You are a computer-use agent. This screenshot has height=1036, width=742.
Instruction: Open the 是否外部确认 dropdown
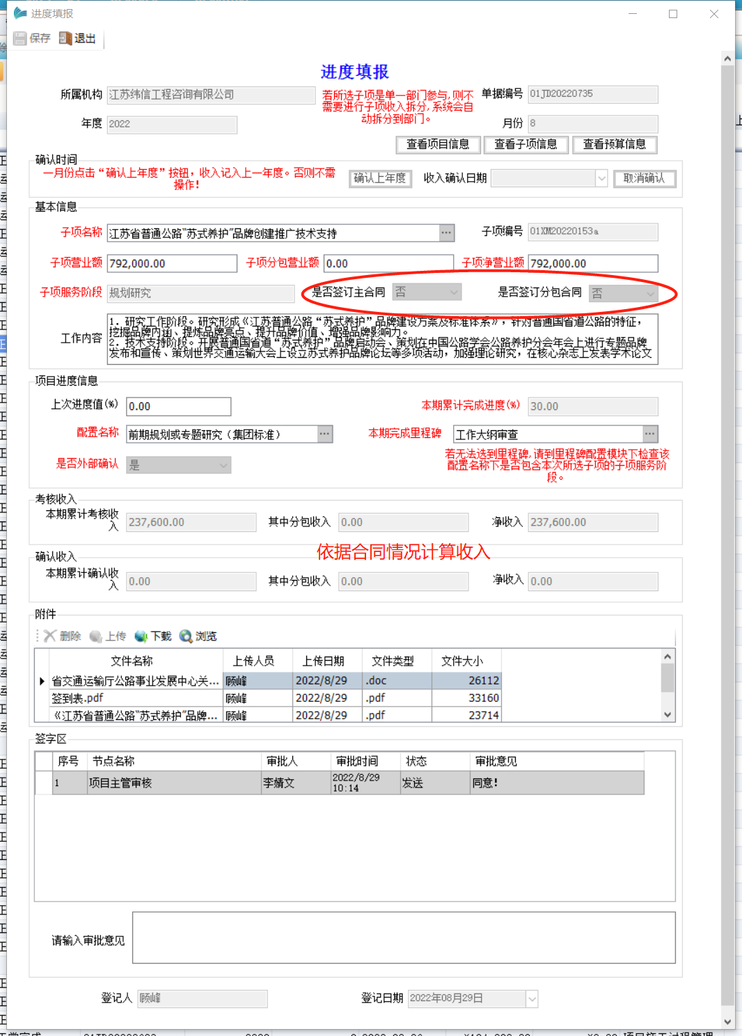pyautogui.click(x=222, y=464)
